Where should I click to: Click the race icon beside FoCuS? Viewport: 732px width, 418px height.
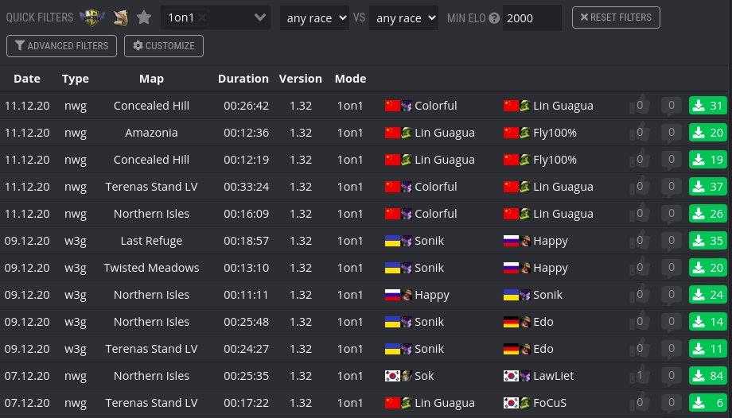[525, 403]
